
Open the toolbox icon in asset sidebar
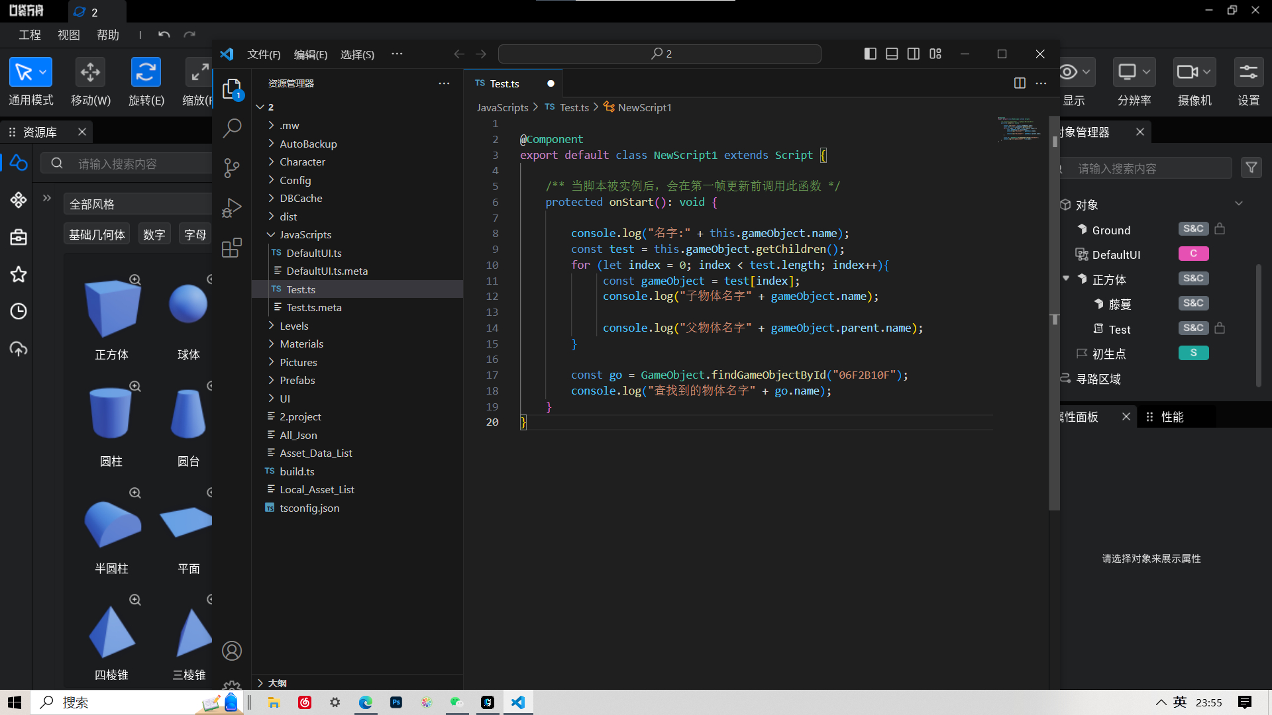point(19,237)
